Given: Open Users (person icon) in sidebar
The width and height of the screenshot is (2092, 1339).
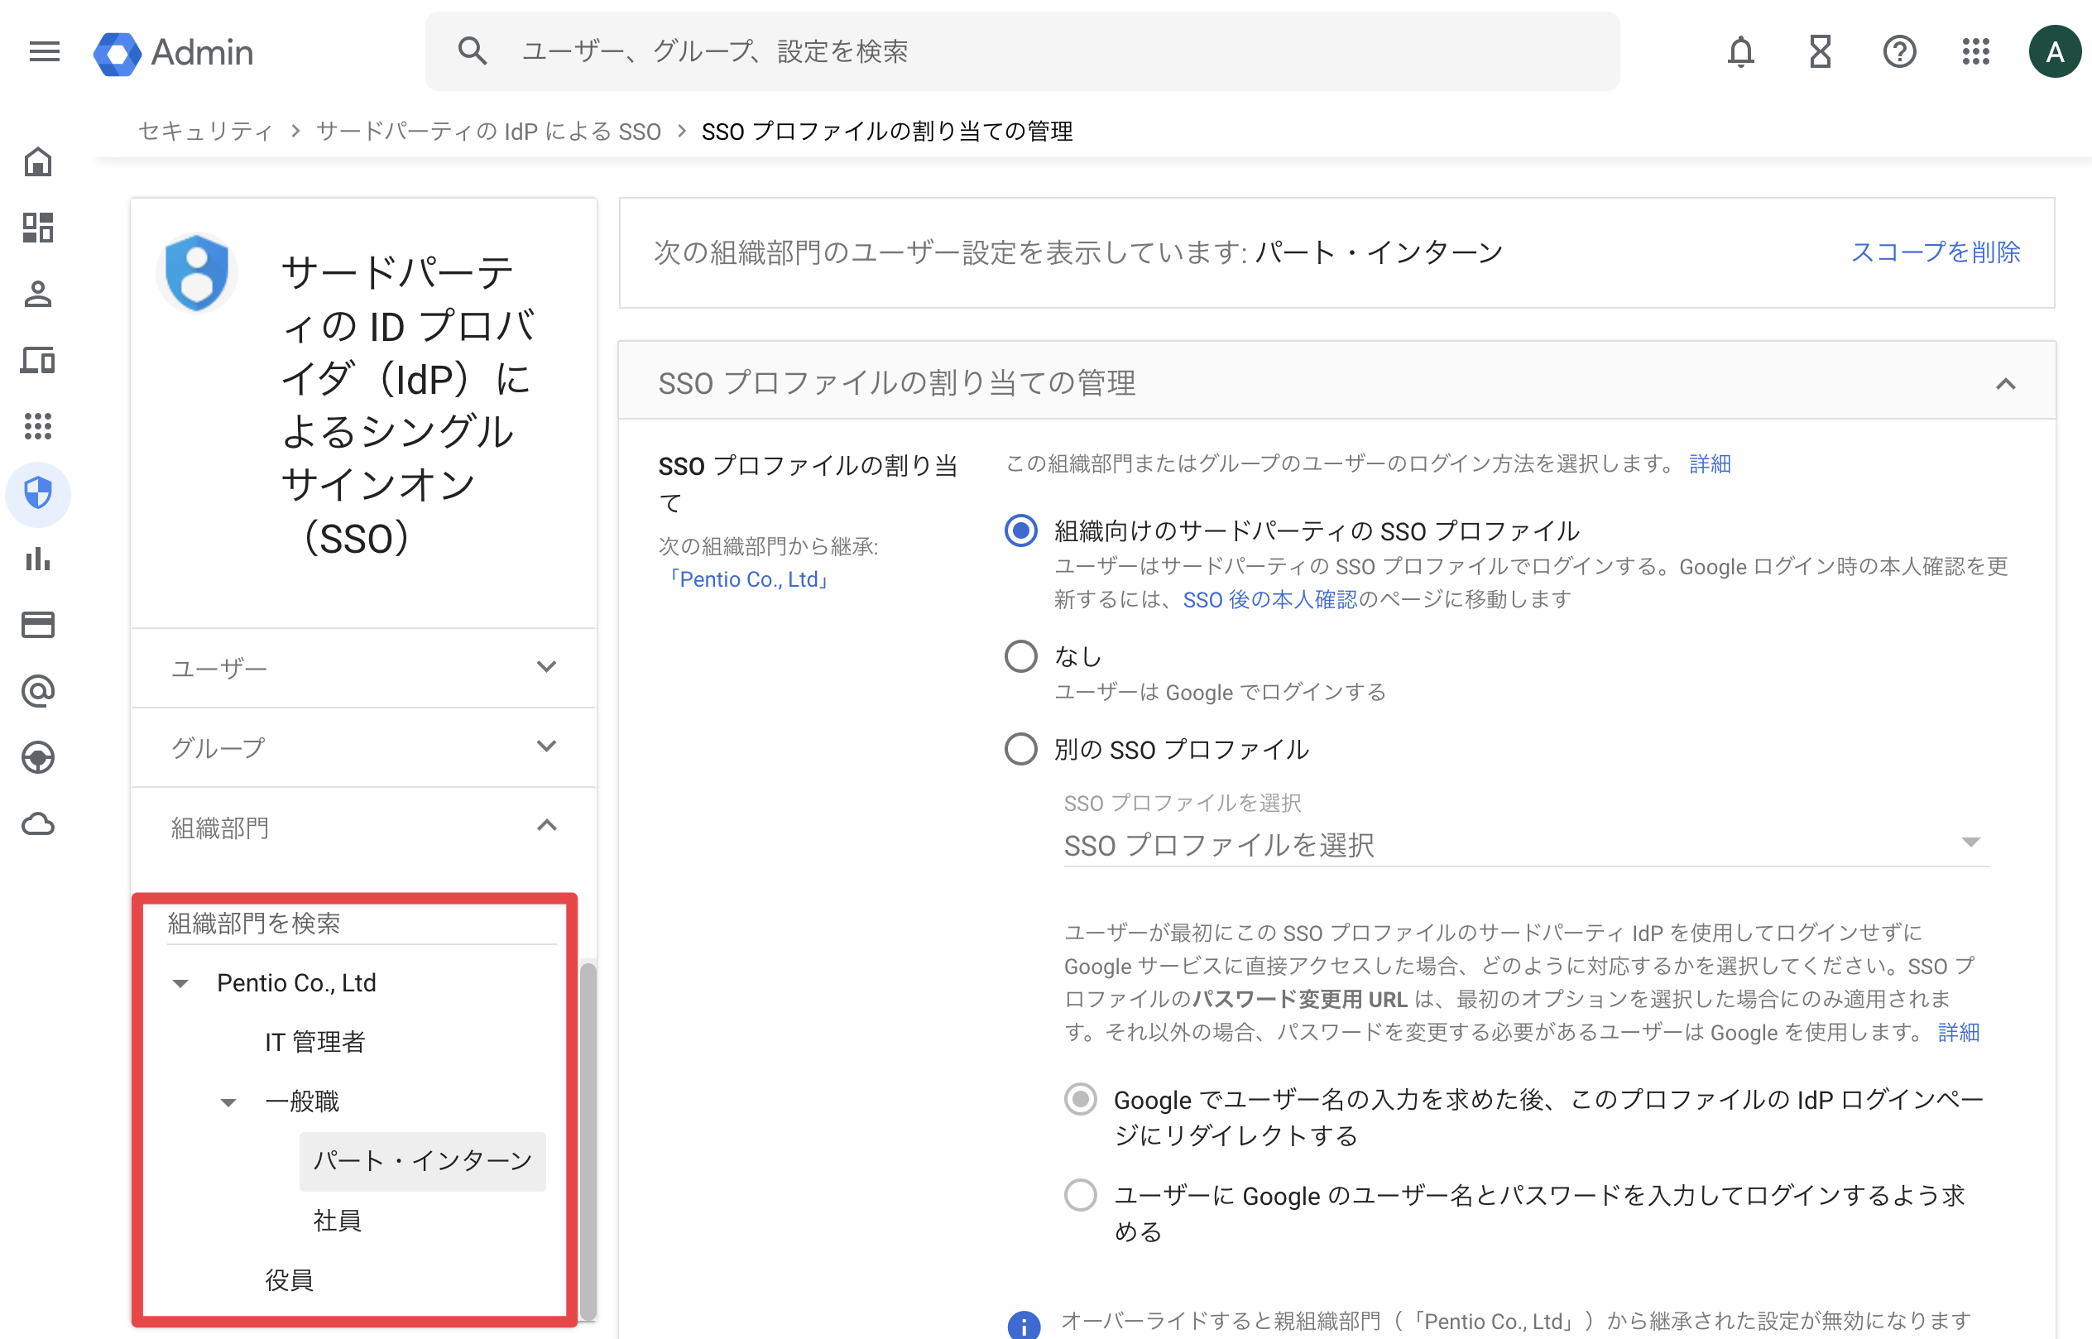Looking at the screenshot, I should 38,294.
